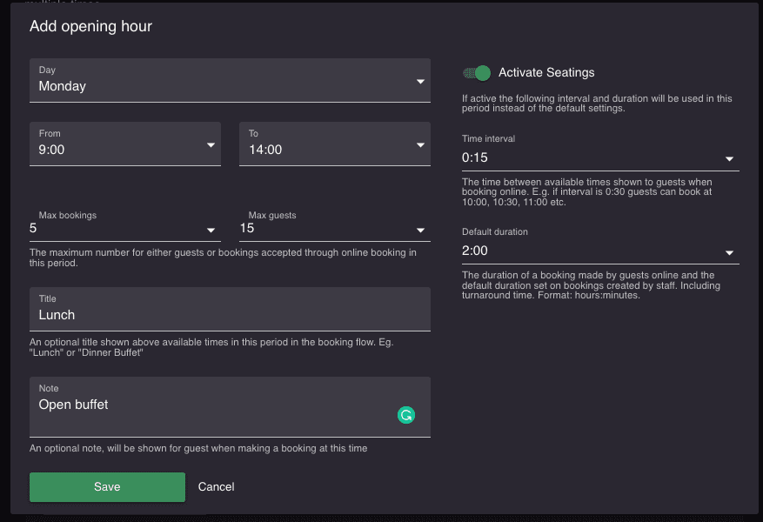Select the 9:00 From time value
This screenshot has width=763, height=522.
click(51, 150)
